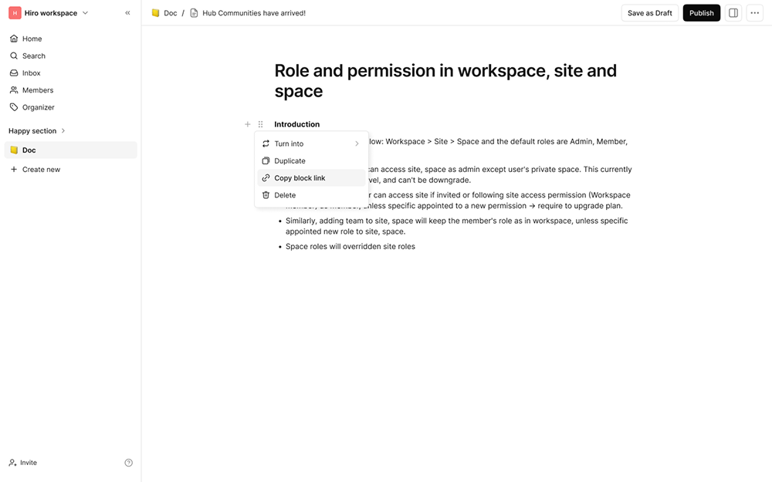Screen dimensions: 772x482
Task: Toggle the side panel layout icon
Action: (x=733, y=13)
